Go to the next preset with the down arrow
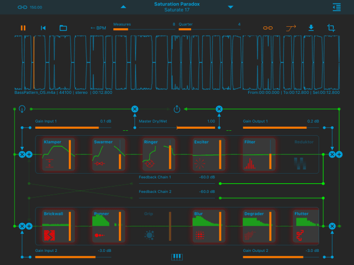 [x=231, y=7]
